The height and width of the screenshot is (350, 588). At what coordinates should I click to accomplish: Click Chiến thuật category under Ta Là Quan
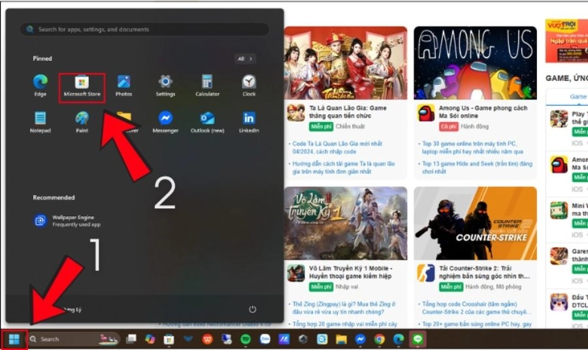point(350,126)
